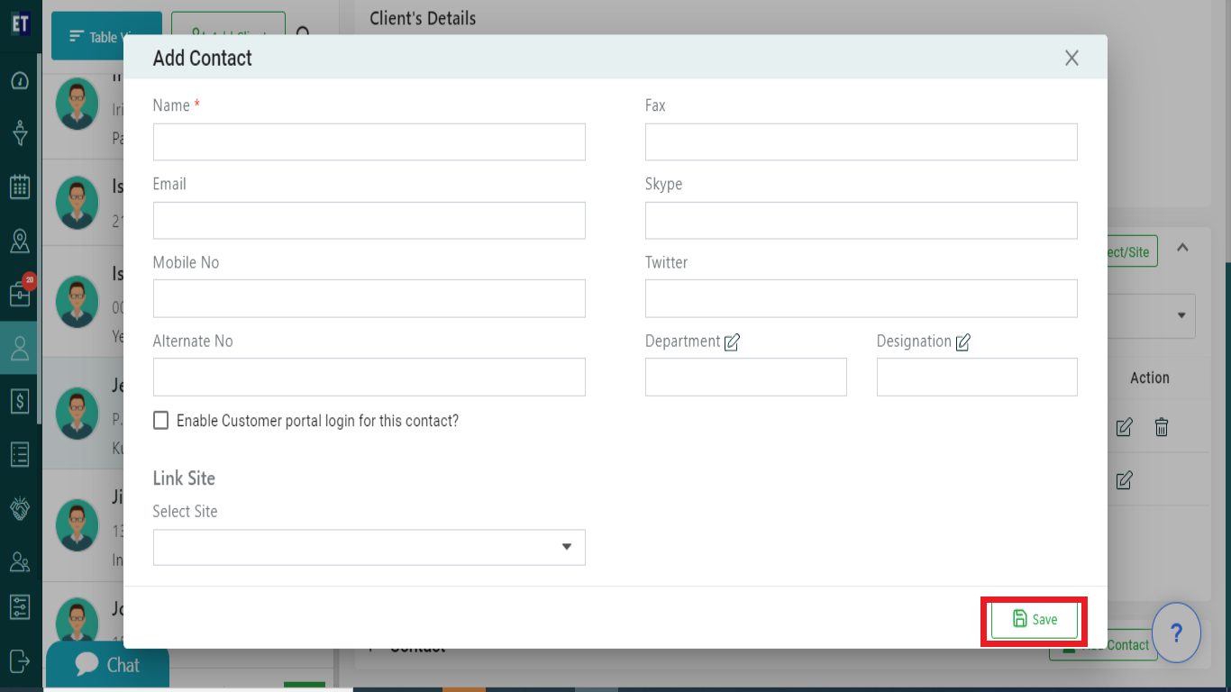Click the Fax input field

(862, 141)
